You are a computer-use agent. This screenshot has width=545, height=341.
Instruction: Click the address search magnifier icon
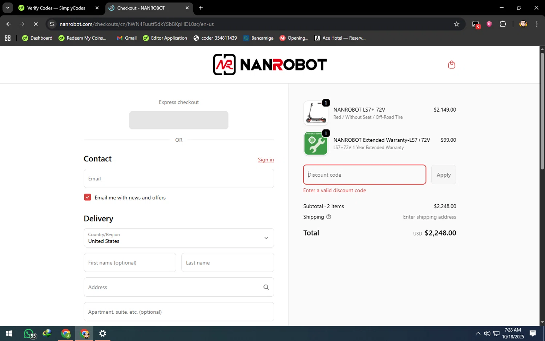tap(266, 287)
